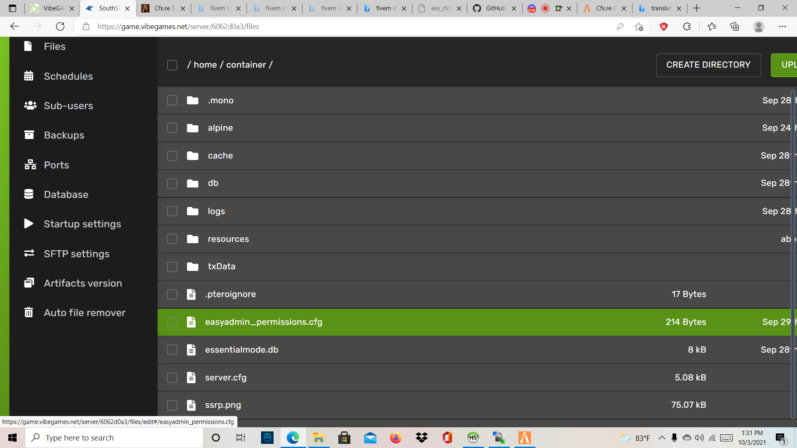The height and width of the screenshot is (448, 797).
Task: Click the Artifacts version icon
Action: (x=29, y=283)
